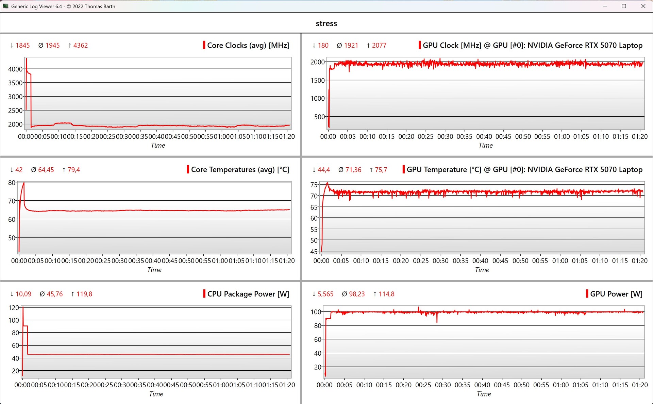The image size is (653, 404).
Task: Click the red GPU Temperature legend marker
Action: [403, 169]
